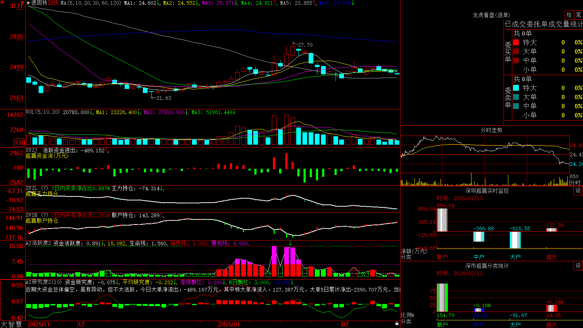This screenshot has height=328, width=583.
Task: Click the 超赢主力持仓 label
Action: coord(42,194)
